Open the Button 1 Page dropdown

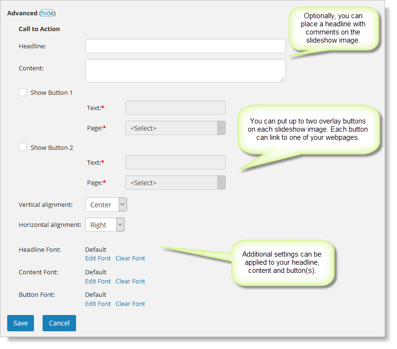[x=176, y=128]
